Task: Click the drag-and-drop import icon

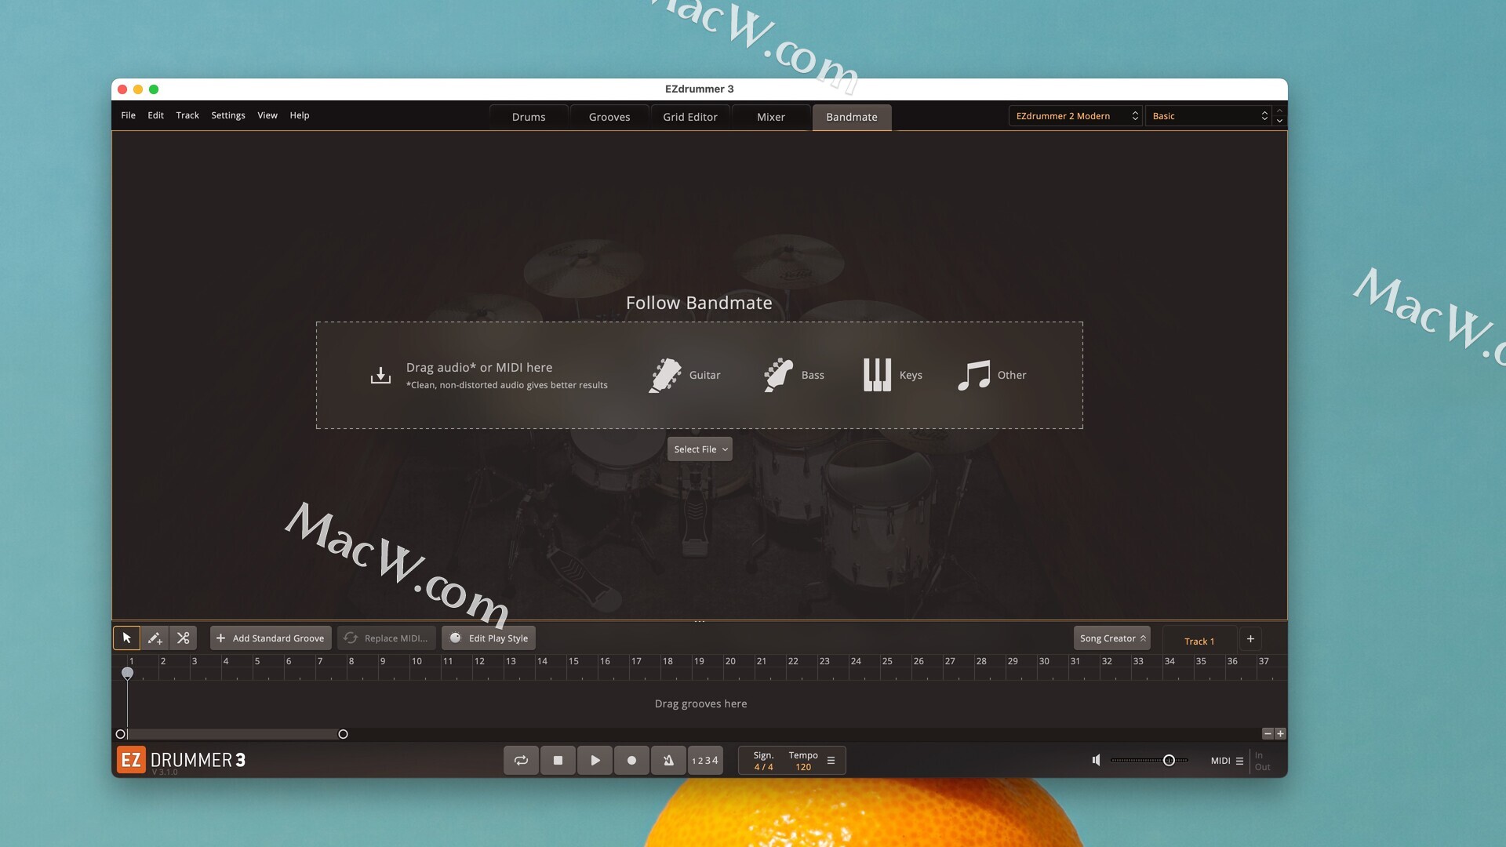Action: [x=380, y=376]
